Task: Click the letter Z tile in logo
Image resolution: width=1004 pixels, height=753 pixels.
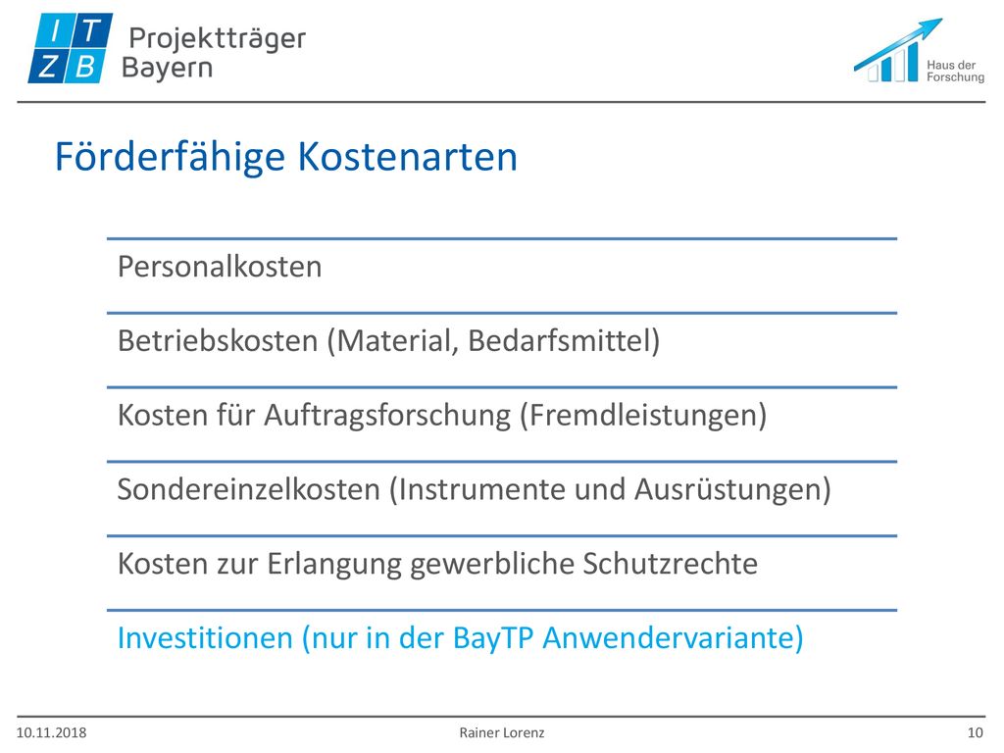Action: [x=48, y=66]
